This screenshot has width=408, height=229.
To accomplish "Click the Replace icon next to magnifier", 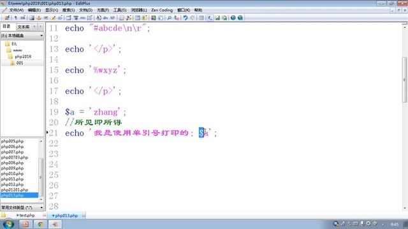I will pyautogui.click(x=177, y=18).
